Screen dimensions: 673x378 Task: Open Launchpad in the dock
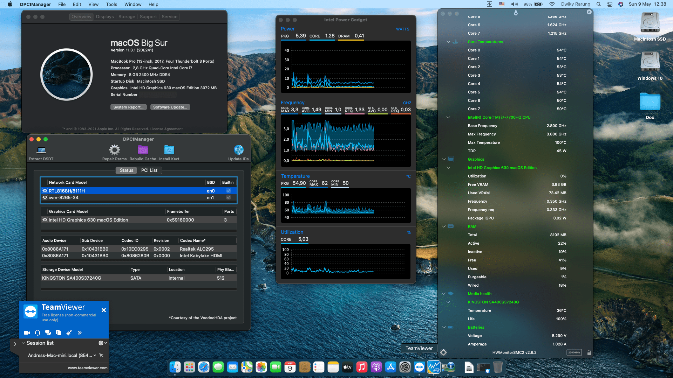click(189, 367)
